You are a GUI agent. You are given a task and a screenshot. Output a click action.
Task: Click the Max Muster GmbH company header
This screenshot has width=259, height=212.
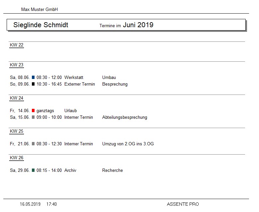(40, 10)
